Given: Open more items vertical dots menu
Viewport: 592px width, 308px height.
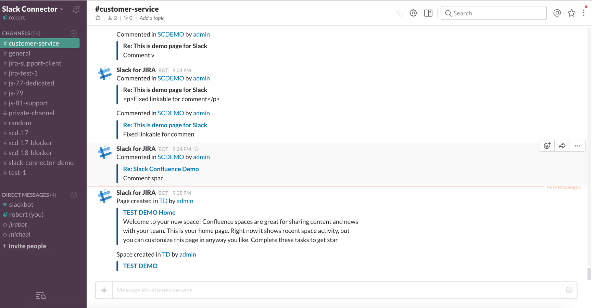Looking at the screenshot, I should [584, 13].
